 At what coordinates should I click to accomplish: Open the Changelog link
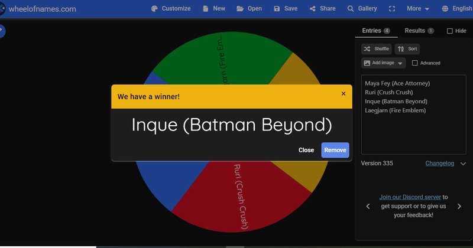[439, 164]
